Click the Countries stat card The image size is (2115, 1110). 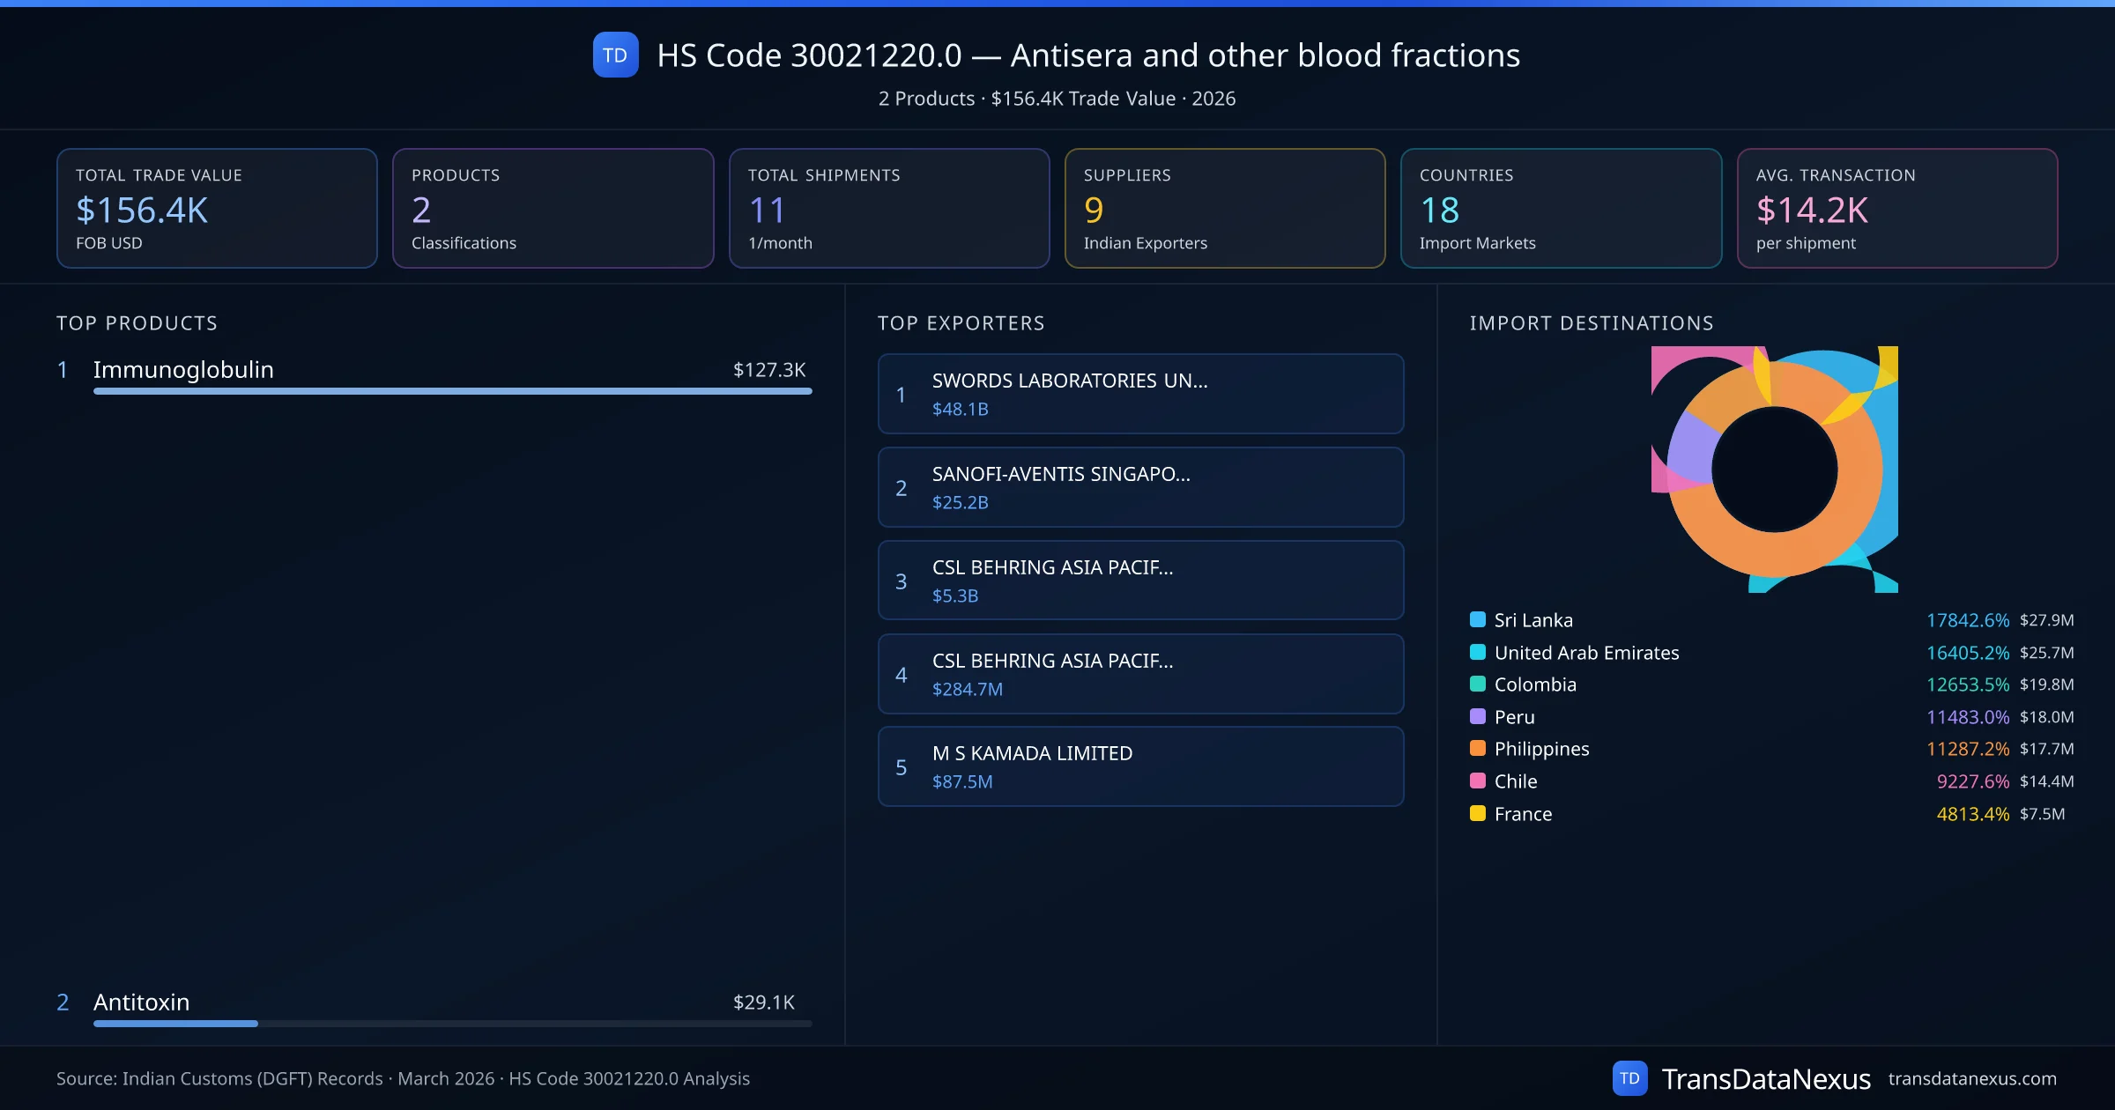(x=1560, y=208)
